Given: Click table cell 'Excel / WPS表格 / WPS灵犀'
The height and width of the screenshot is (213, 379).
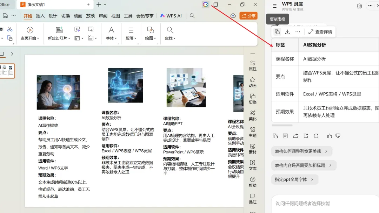Looking at the screenshot, I should click(332, 94).
